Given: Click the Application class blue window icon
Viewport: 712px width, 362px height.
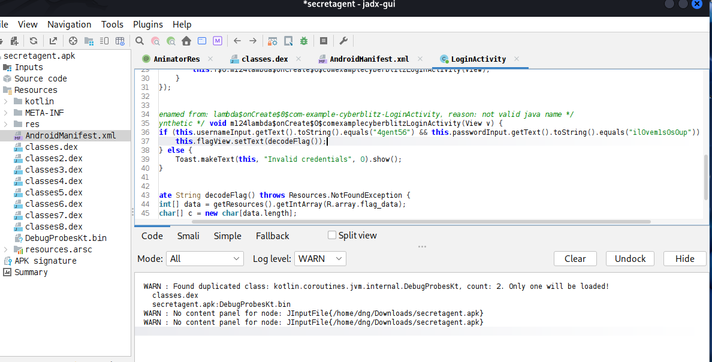Looking at the screenshot, I should pos(202,41).
